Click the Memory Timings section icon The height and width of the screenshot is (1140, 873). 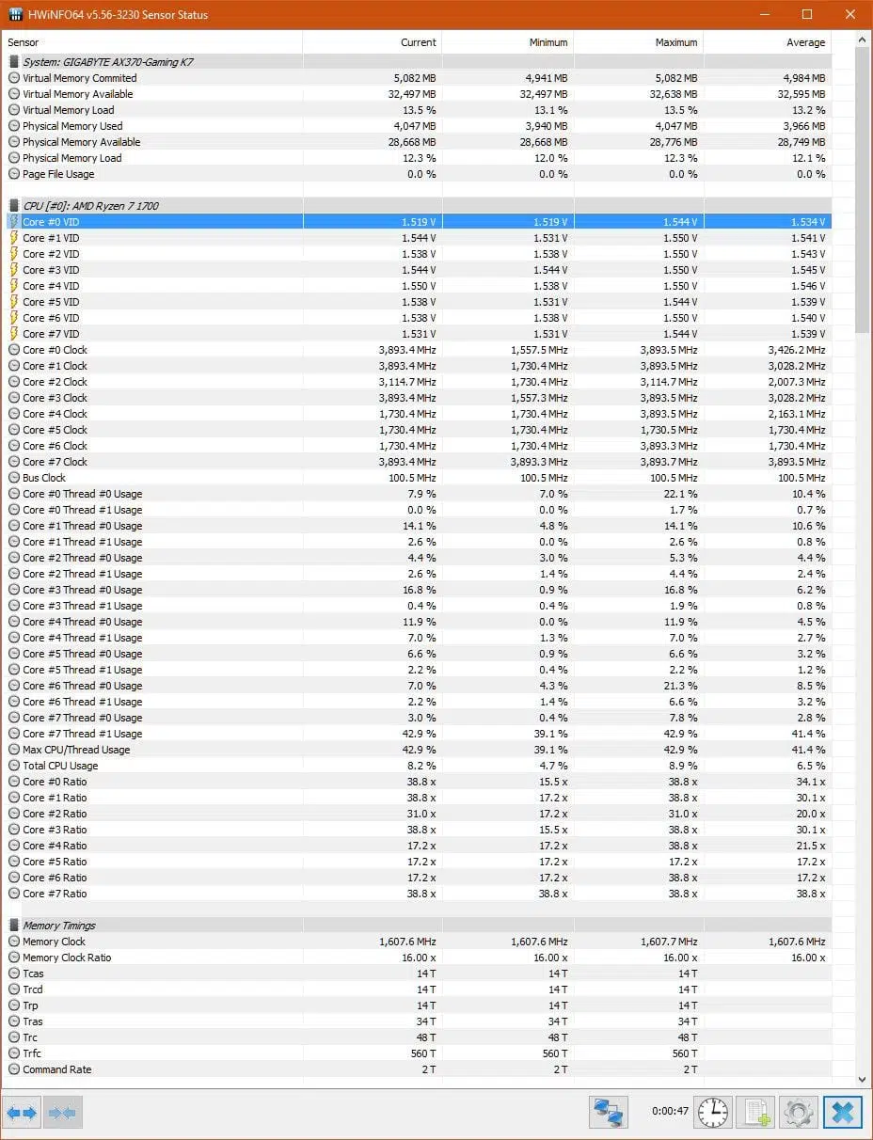[13, 926]
